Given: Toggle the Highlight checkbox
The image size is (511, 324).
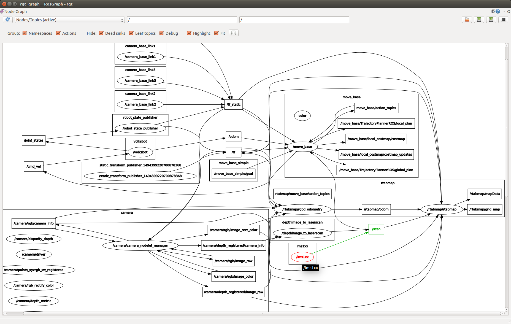Looking at the screenshot, I should (189, 33).
